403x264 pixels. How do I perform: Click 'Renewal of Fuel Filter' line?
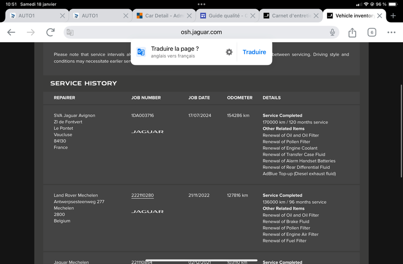pyautogui.click(x=285, y=241)
